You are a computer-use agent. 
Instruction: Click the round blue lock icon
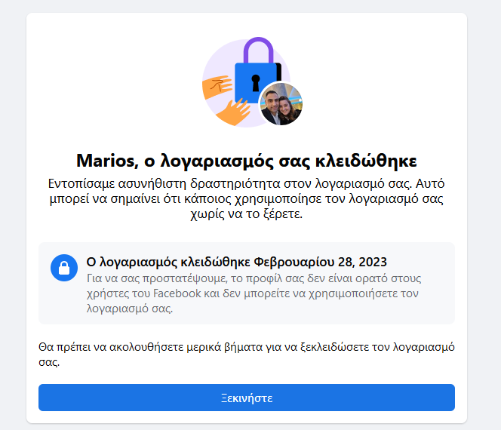click(x=64, y=268)
